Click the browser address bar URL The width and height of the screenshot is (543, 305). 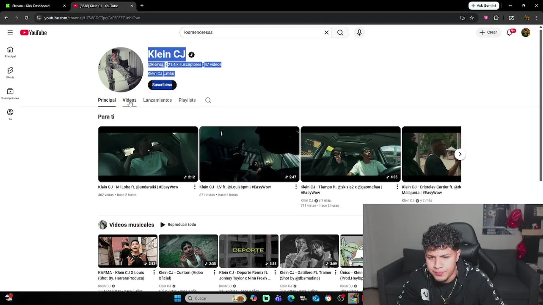92,18
